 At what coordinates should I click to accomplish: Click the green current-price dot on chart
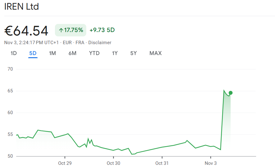click(231, 93)
